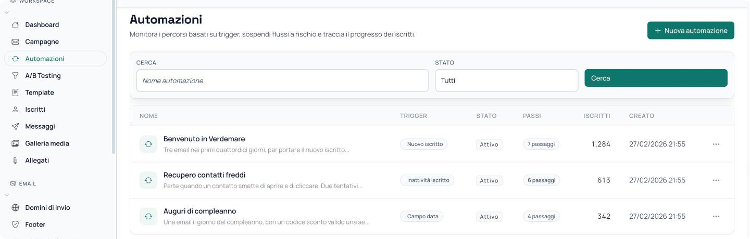750x239 pixels.
Task: Click the Auguri di compleanno row icon
Action: click(148, 216)
